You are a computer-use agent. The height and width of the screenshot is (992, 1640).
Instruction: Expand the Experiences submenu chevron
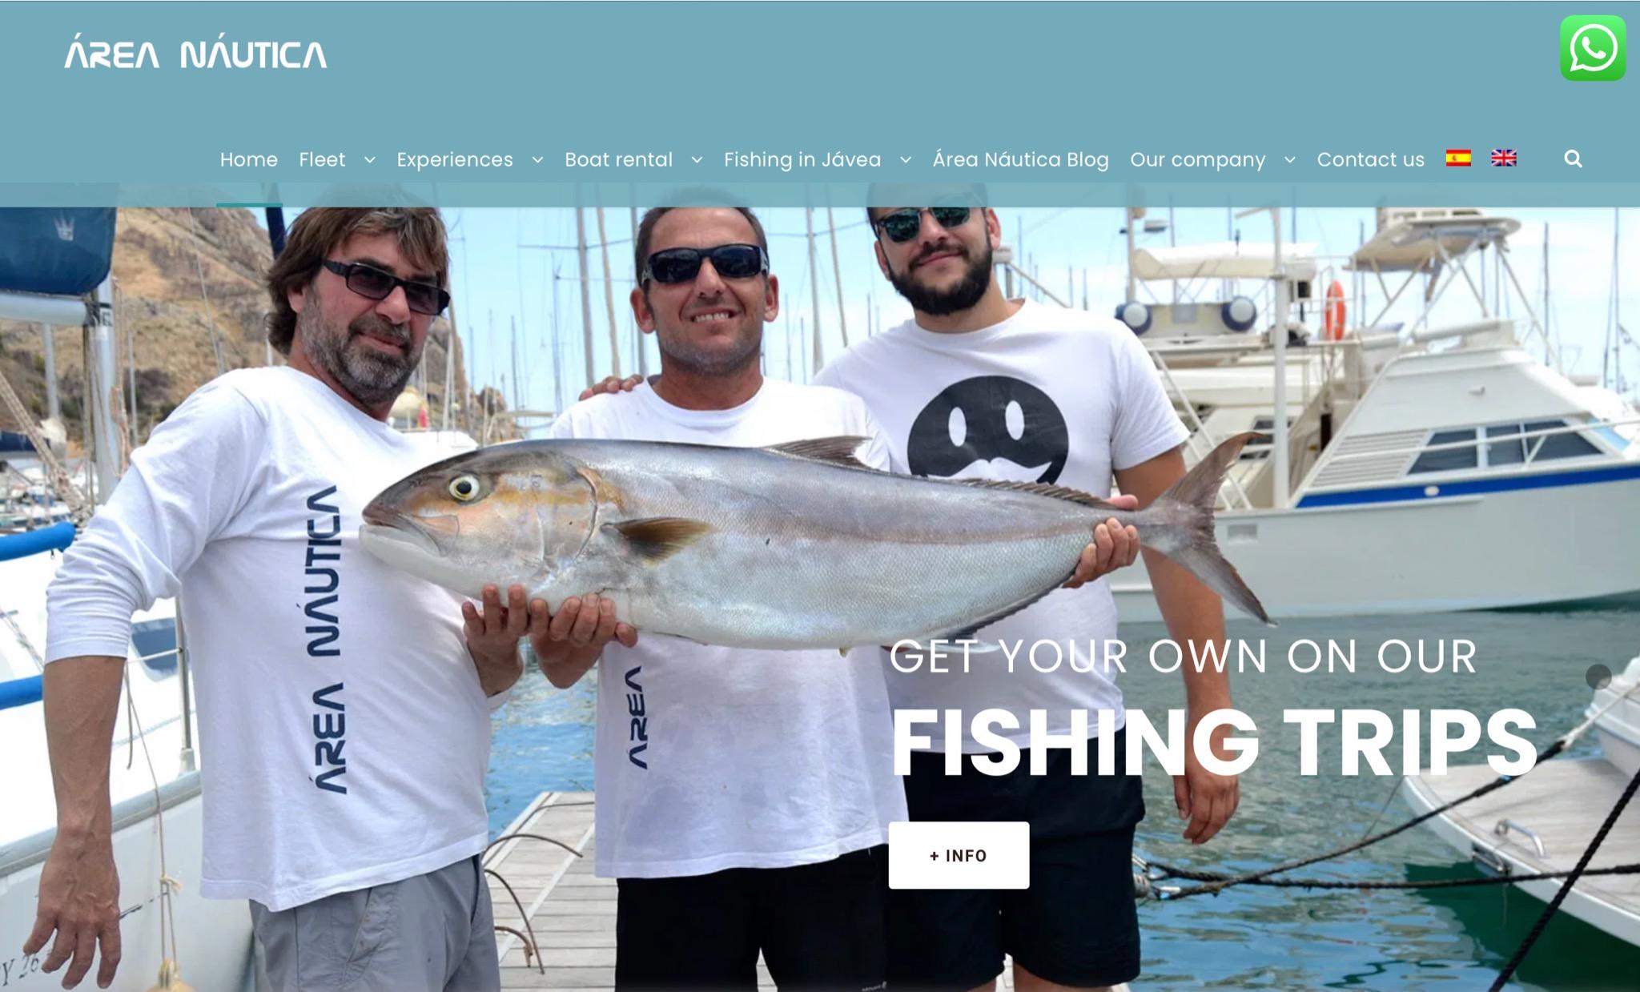(537, 160)
